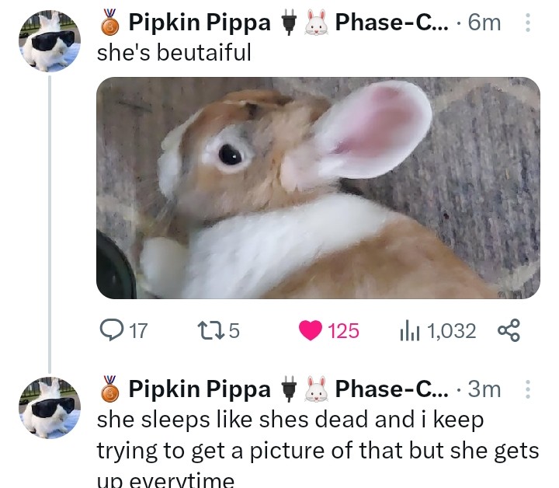Tap sunglasses bunny avatar on second tweet
559x488 pixels.
50,408
